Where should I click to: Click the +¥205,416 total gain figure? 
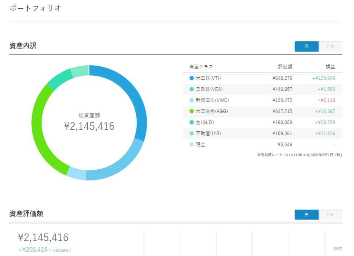[x=33, y=249]
